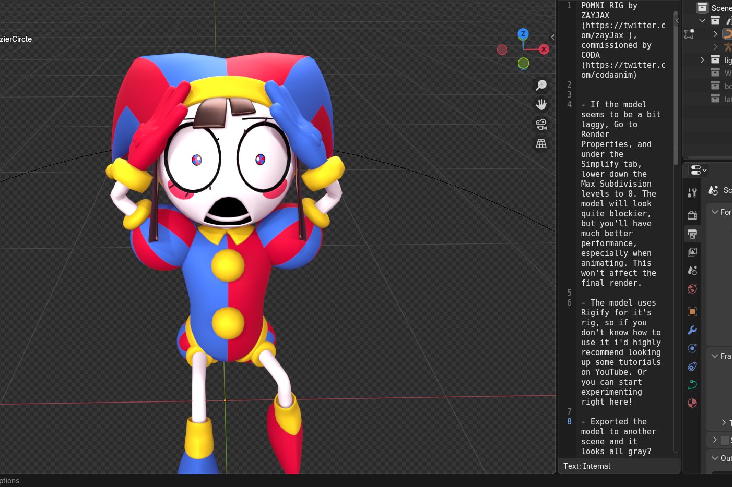Open the View Layer properties tab icon

point(692,252)
